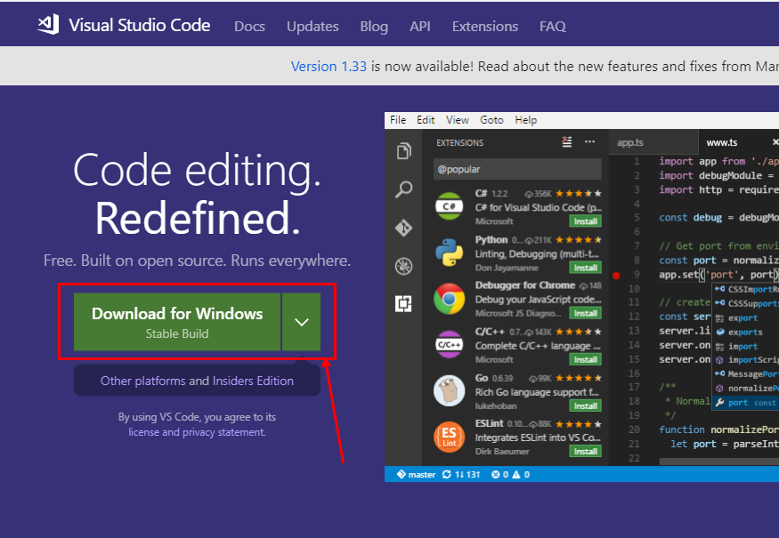The height and width of the screenshot is (538, 779).
Task: Install the ESLint extension
Action: pos(585,451)
